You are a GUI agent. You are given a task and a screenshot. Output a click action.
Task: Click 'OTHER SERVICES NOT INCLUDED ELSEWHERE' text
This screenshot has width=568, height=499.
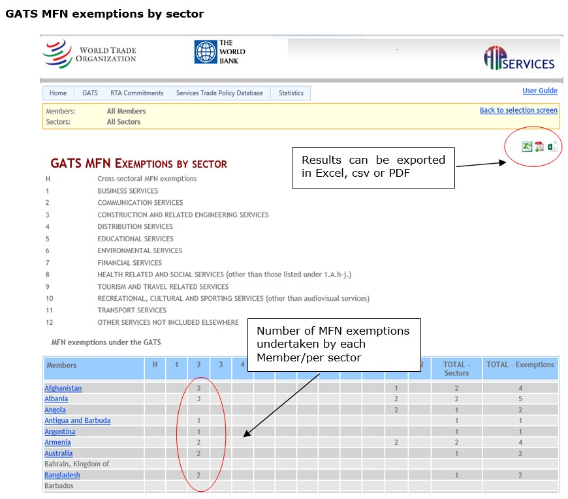point(168,322)
